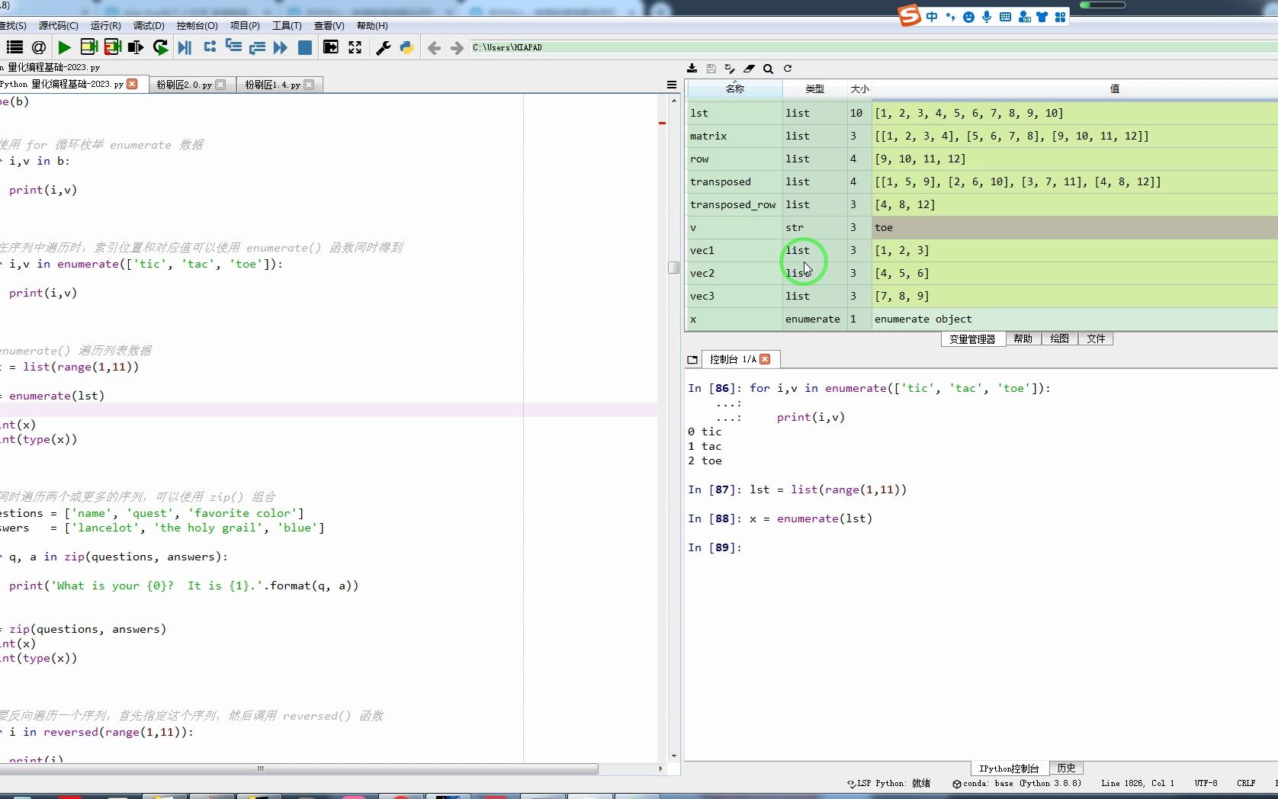The height and width of the screenshot is (799, 1278).
Task: Switch to the 文件 pane tab
Action: [x=1096, y=339]
